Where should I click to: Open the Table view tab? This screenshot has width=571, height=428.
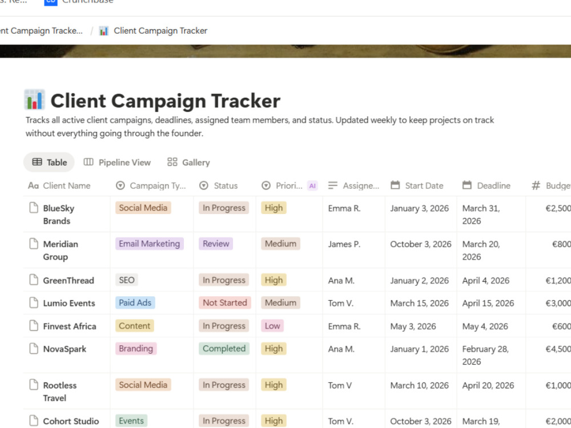point(49,162)
